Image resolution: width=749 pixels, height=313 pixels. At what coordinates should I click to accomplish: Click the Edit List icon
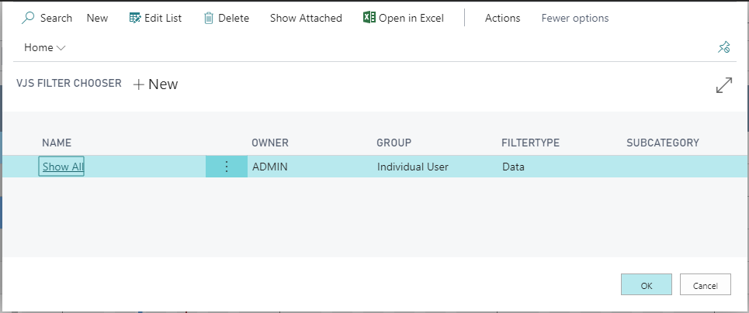click(x=135, y=18)
